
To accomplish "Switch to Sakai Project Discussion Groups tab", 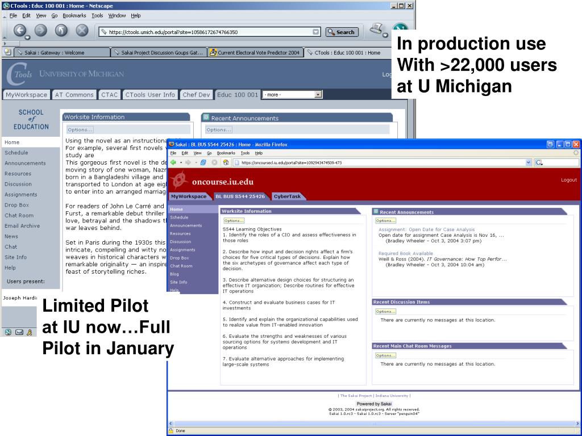I will (159, 52).
